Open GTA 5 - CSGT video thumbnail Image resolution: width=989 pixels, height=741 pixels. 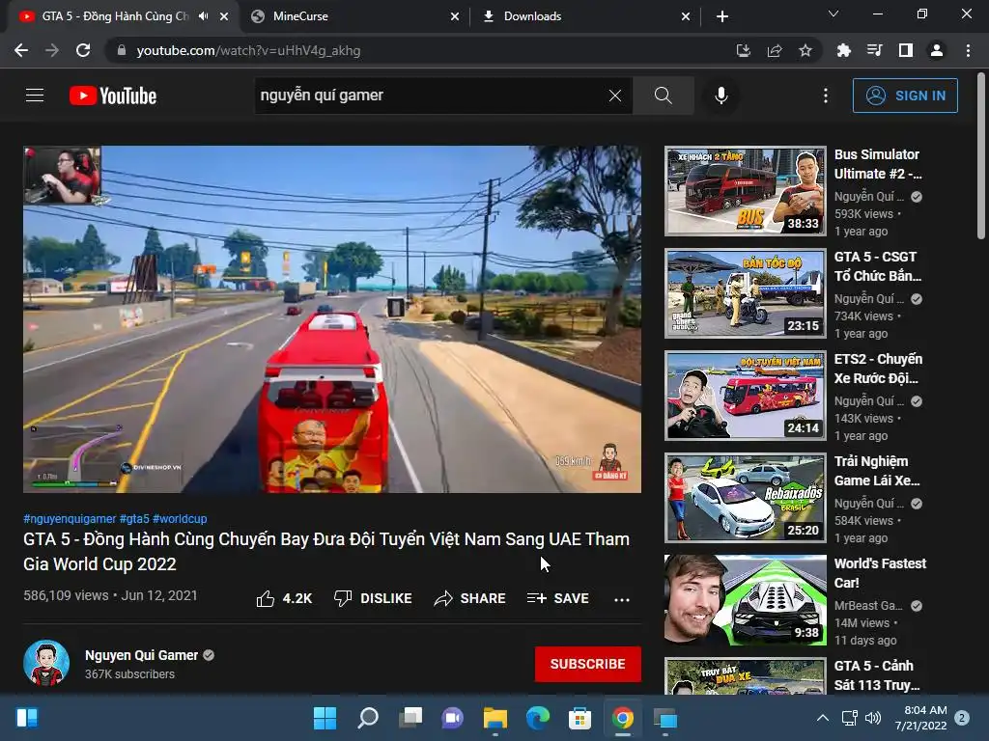click(x=746, y=293)
